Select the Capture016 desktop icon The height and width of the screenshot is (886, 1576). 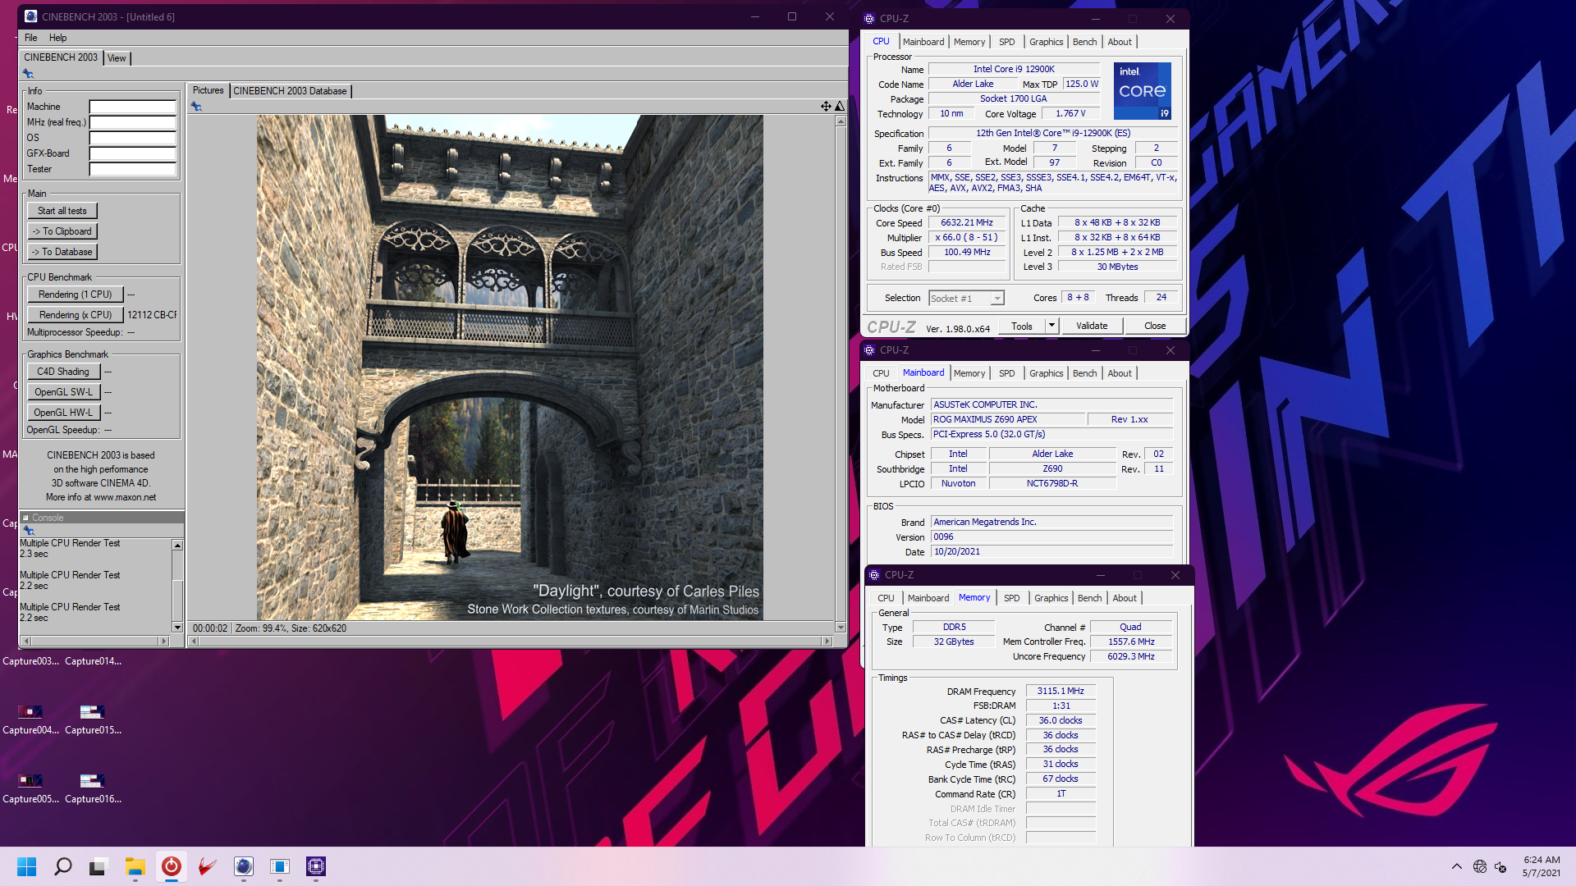click(93, 787)
